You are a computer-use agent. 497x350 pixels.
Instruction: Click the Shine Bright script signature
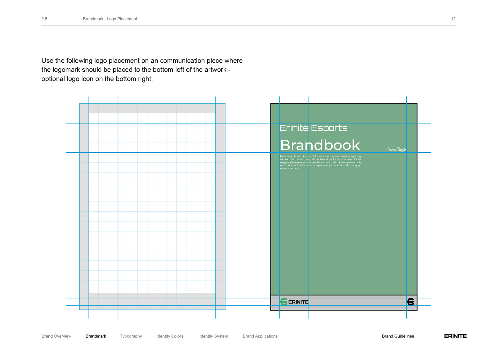click(396, 150)
